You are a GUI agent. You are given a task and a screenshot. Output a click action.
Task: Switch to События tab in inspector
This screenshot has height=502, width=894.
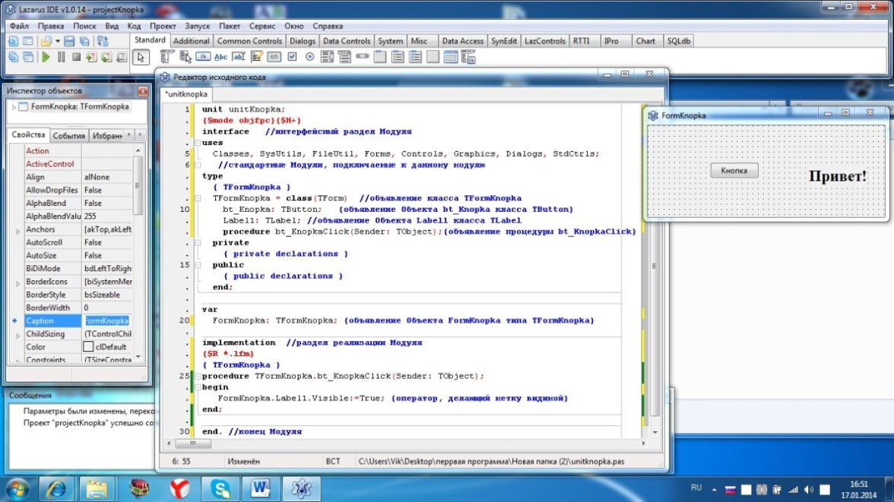pyautogui.click(x=68, y=136)
